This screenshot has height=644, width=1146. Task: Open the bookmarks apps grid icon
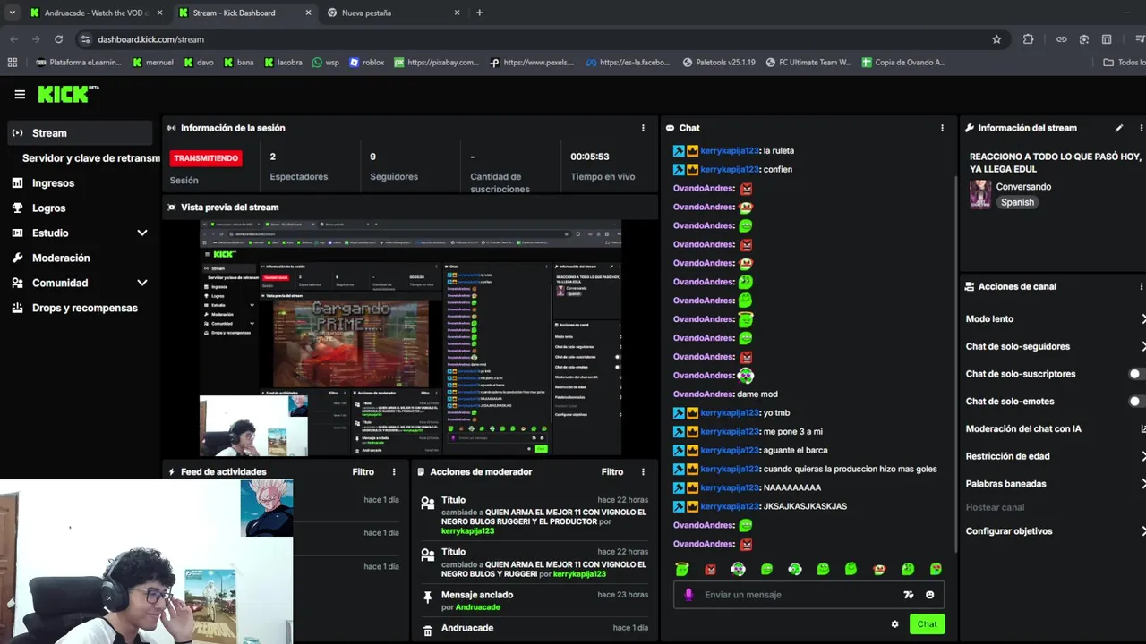[x=13, y=63]
